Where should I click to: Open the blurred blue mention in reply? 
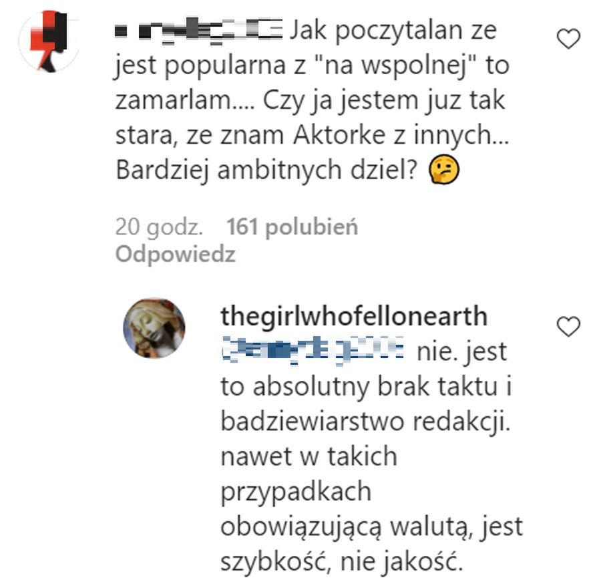[x=313, y=350]
